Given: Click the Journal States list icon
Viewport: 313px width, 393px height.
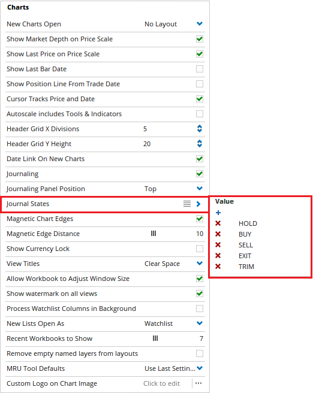Looking at the screenshot, I should pos(187,204).
